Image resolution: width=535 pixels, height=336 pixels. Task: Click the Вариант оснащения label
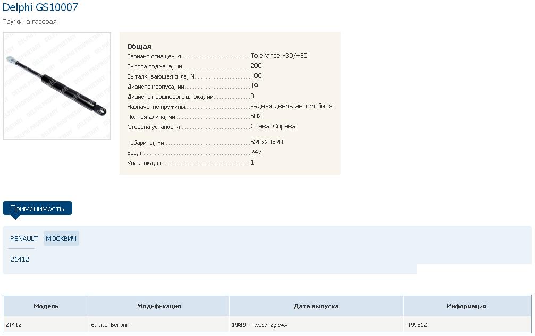click(x=154, y=57)
